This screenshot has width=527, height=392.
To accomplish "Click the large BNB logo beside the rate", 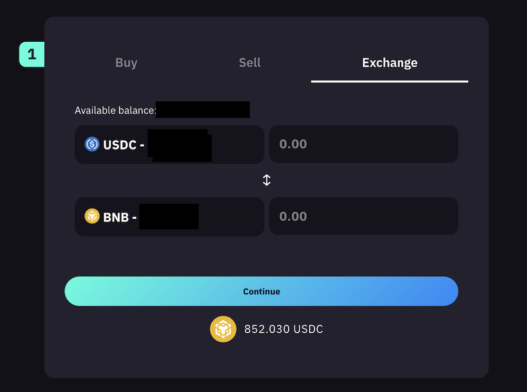I will coord(223,329).
